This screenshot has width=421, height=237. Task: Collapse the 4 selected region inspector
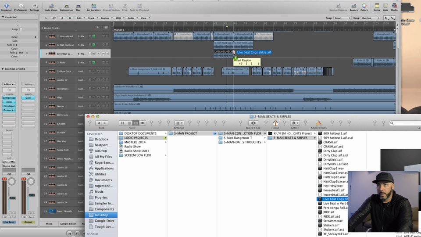[3, 17]
